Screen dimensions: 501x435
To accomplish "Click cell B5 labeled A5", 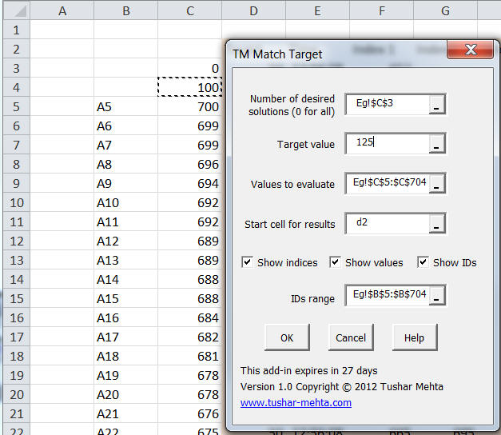I will point(125,106).
